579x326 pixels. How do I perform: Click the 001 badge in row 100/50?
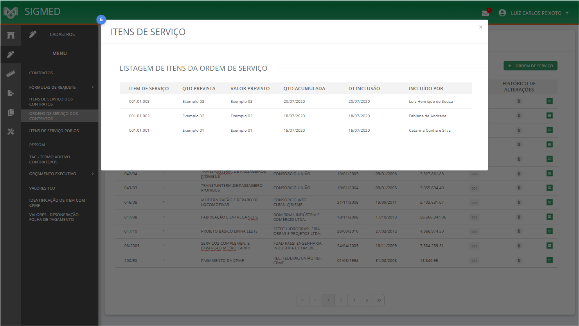pos(474,261)
